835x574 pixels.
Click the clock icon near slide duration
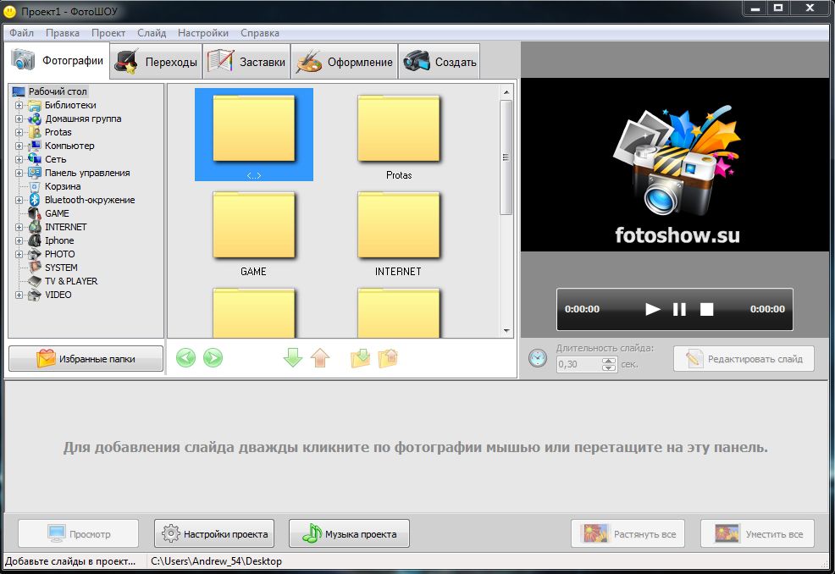click(x=538, y=358)
